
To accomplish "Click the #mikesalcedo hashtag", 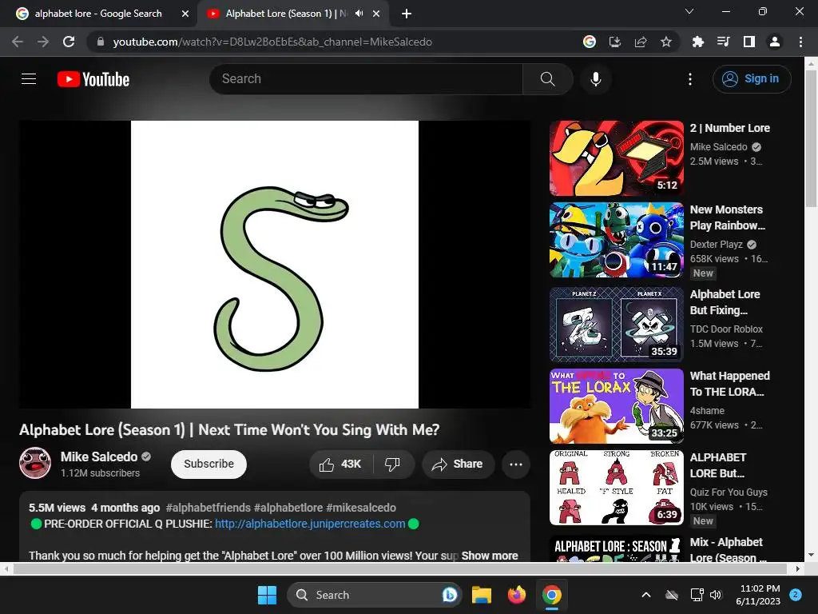I will (x=361, y=508).
